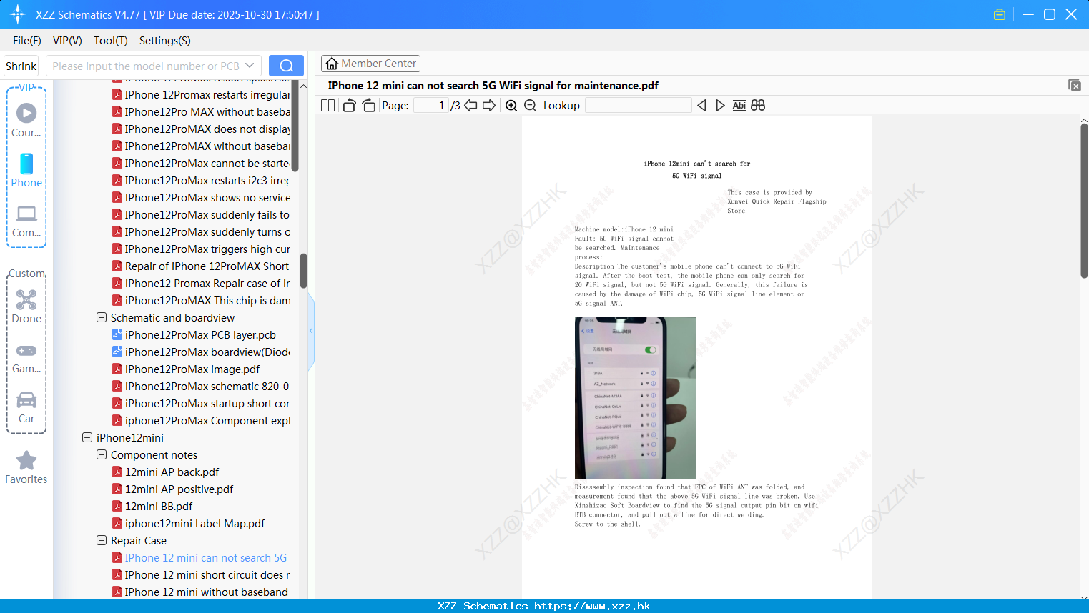The width and height of the screenshot is (1089, 613).
Task: Open Favorites in sidebar
Action: 26,468
